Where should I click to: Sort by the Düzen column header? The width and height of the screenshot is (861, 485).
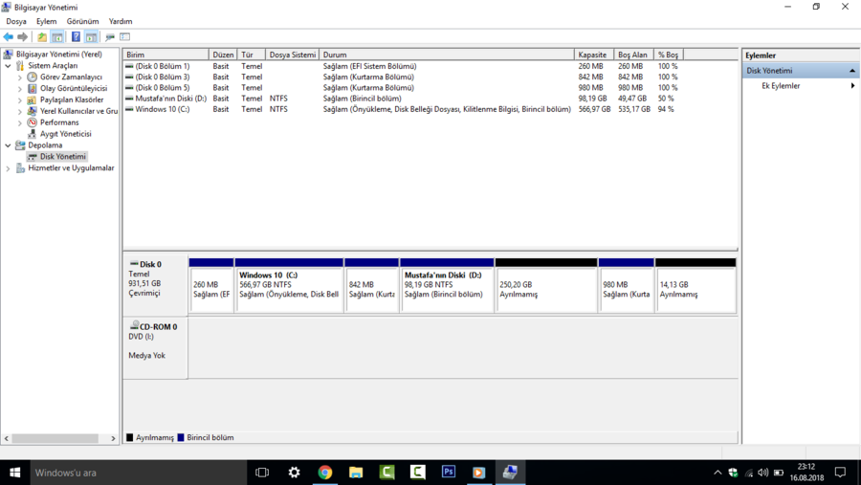(x=223, y=55)
